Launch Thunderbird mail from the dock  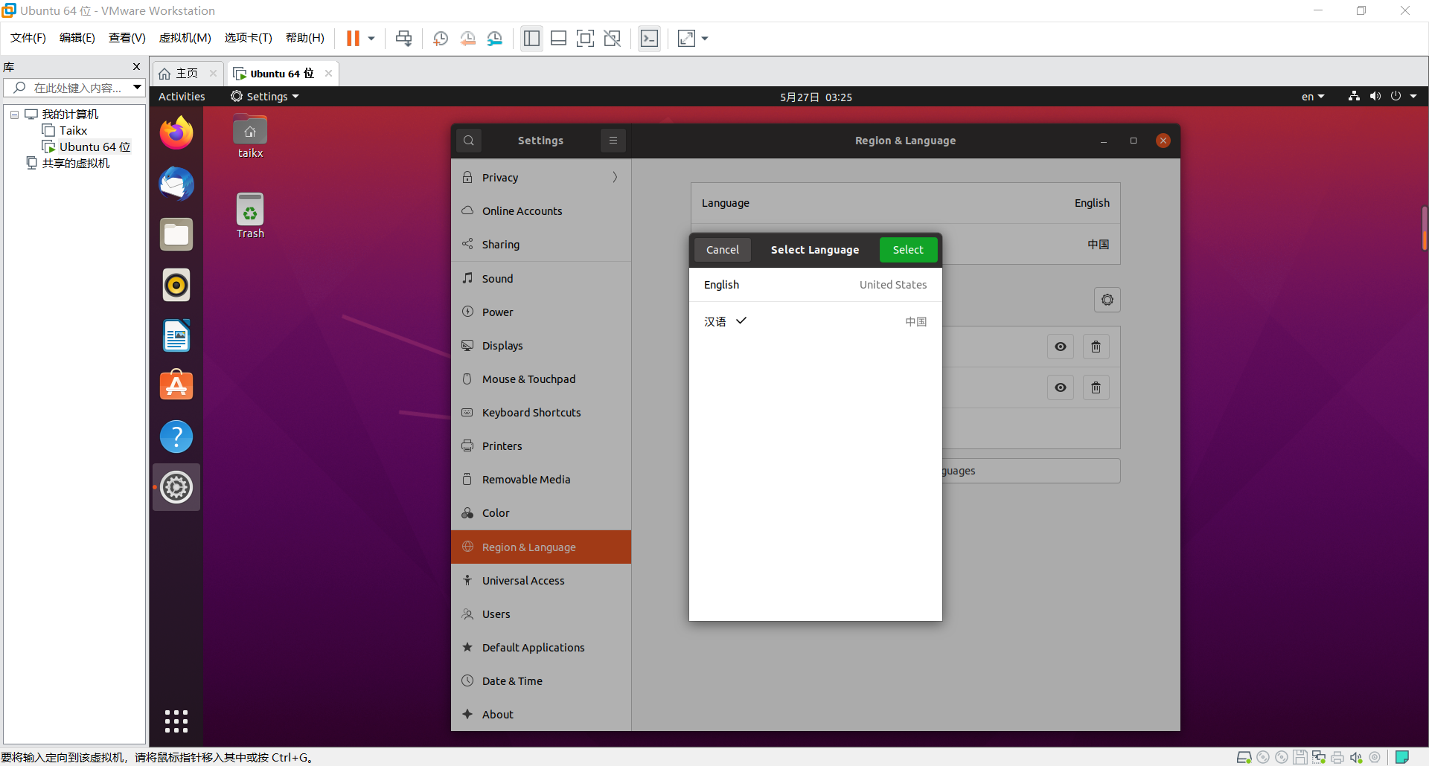pos(176,184)
